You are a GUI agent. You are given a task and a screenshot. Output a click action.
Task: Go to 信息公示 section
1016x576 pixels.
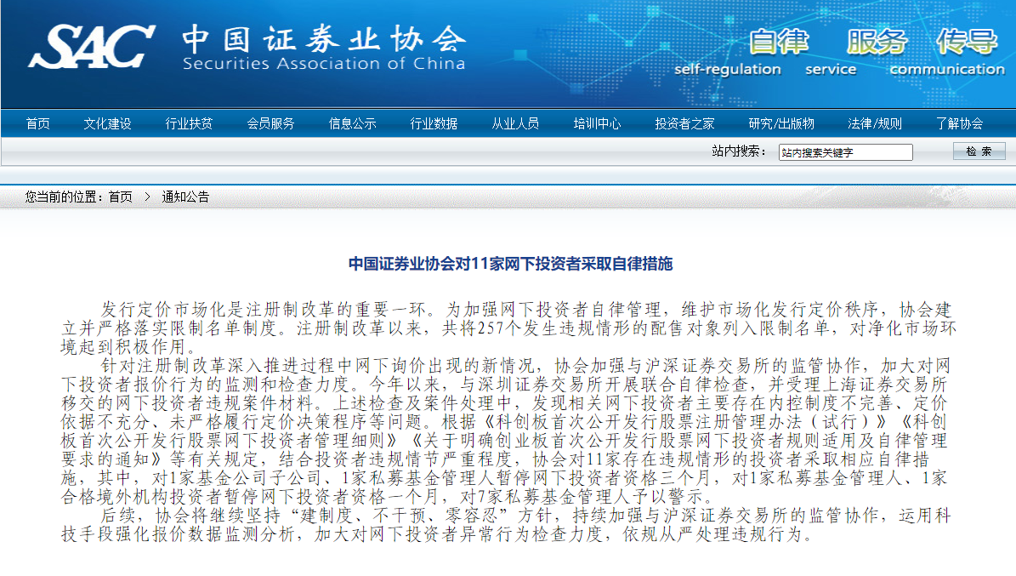click(352, 123)
